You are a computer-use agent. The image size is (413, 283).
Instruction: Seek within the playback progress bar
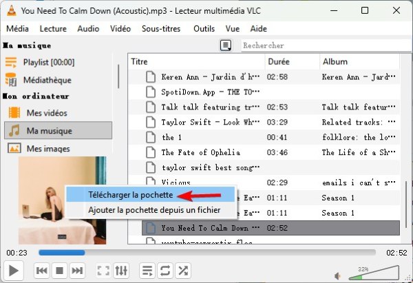coord(207,253)
